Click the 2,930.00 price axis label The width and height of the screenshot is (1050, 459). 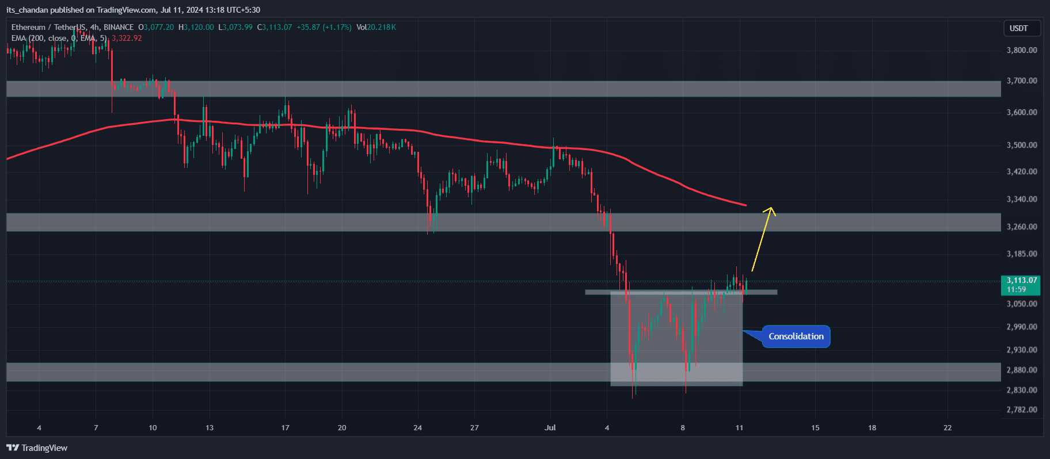(x=1022, y=350)
